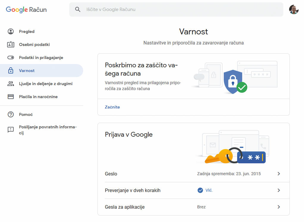
Task: Open Pošiljanje povratnih informacij
Action: pos(42,130)
